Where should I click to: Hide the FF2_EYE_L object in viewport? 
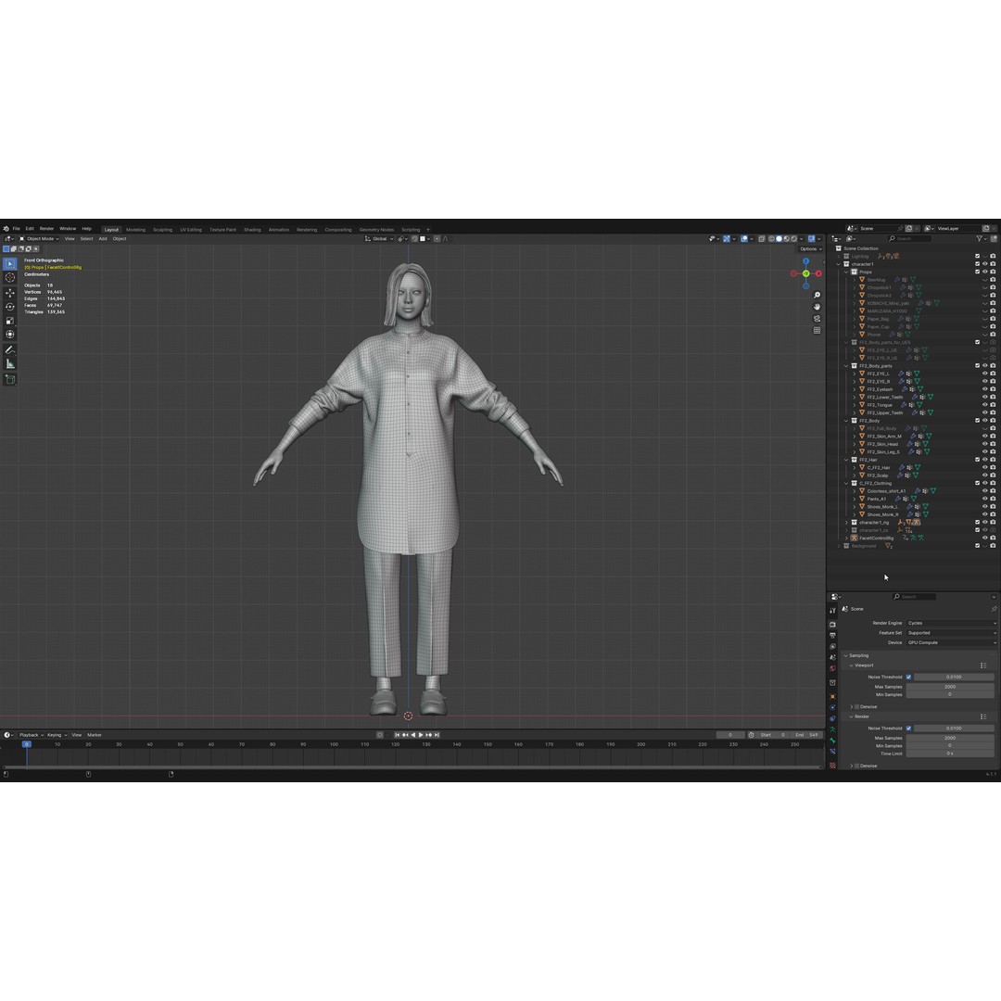985,374
